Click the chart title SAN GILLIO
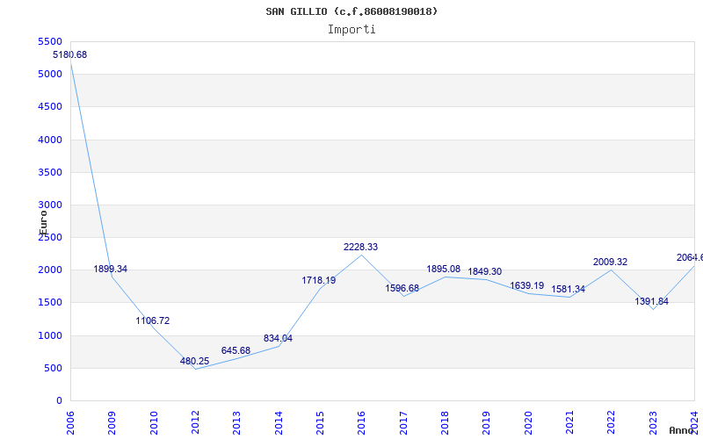The width and height of the screenshot is (703, 439). [x=351, y=11]
